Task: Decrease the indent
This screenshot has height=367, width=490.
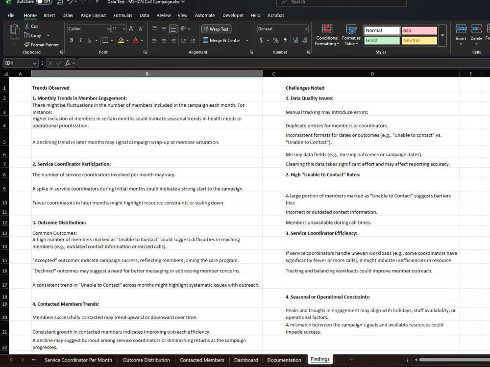Action: 183,40
